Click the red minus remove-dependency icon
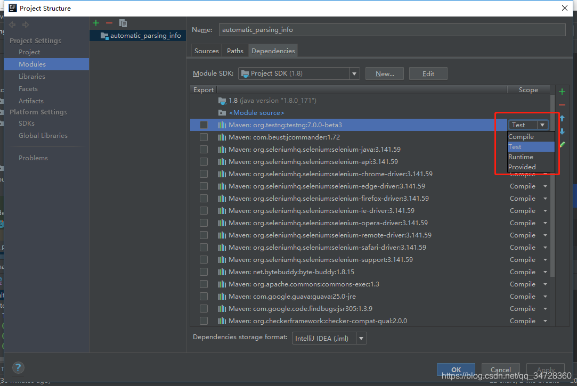The width and height of the screenshot is (577, 386). (562, 105)
